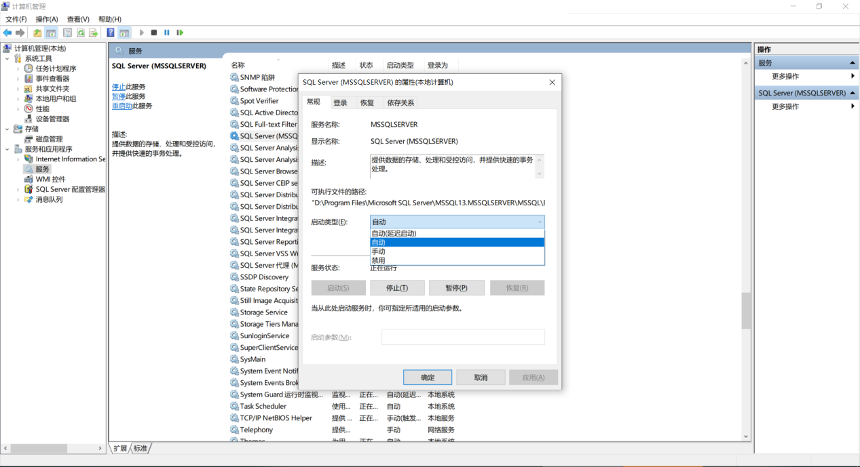Click the WMI 控件 tree icon

point(29,179)
